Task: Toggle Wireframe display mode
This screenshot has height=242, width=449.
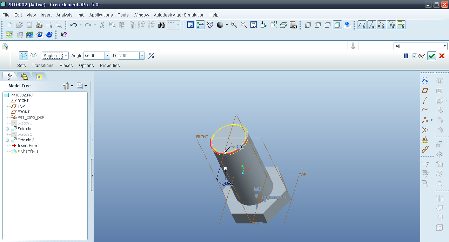Action: [x=308, y=25]
